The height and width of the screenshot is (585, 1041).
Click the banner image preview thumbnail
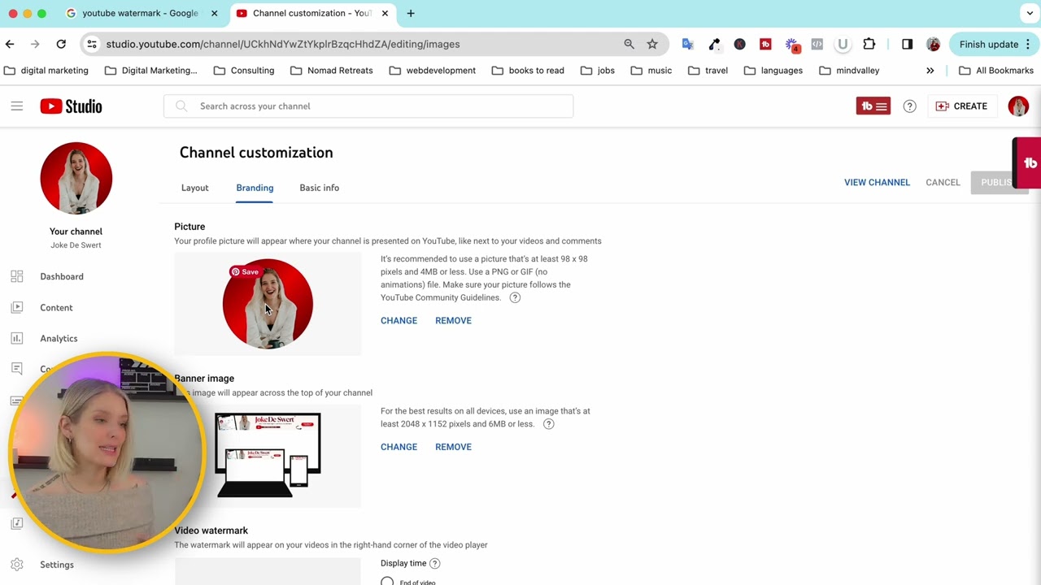pos(268,456)
